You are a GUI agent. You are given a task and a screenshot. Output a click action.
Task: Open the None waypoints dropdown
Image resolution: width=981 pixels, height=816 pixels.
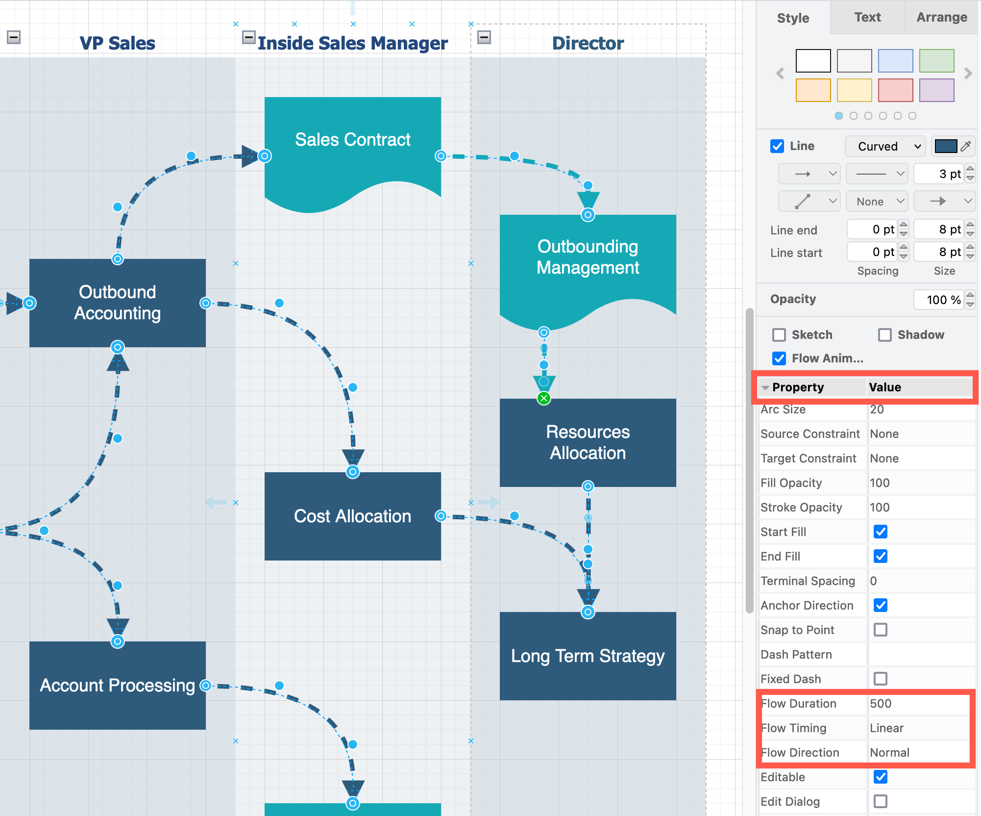click(x=877, y=201)
